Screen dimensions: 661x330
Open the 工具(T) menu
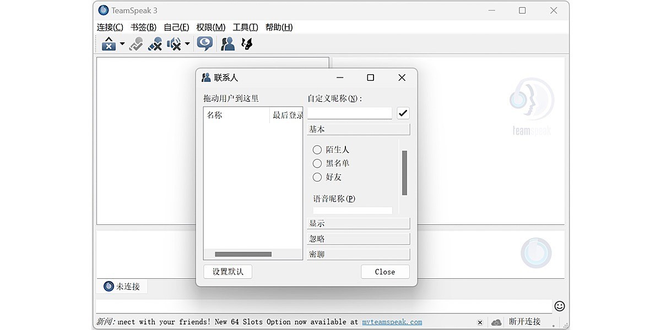[x=245, y=27]
